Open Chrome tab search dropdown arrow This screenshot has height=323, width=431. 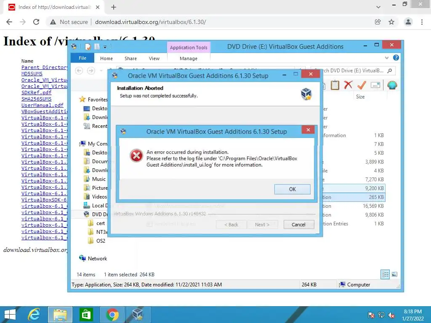tap(378, 7)
